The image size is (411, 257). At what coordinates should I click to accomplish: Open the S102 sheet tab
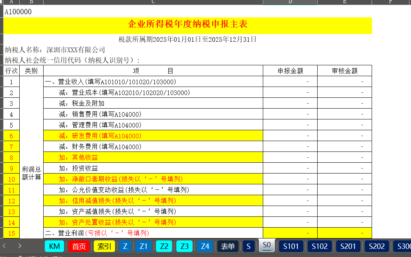point(320,246)
